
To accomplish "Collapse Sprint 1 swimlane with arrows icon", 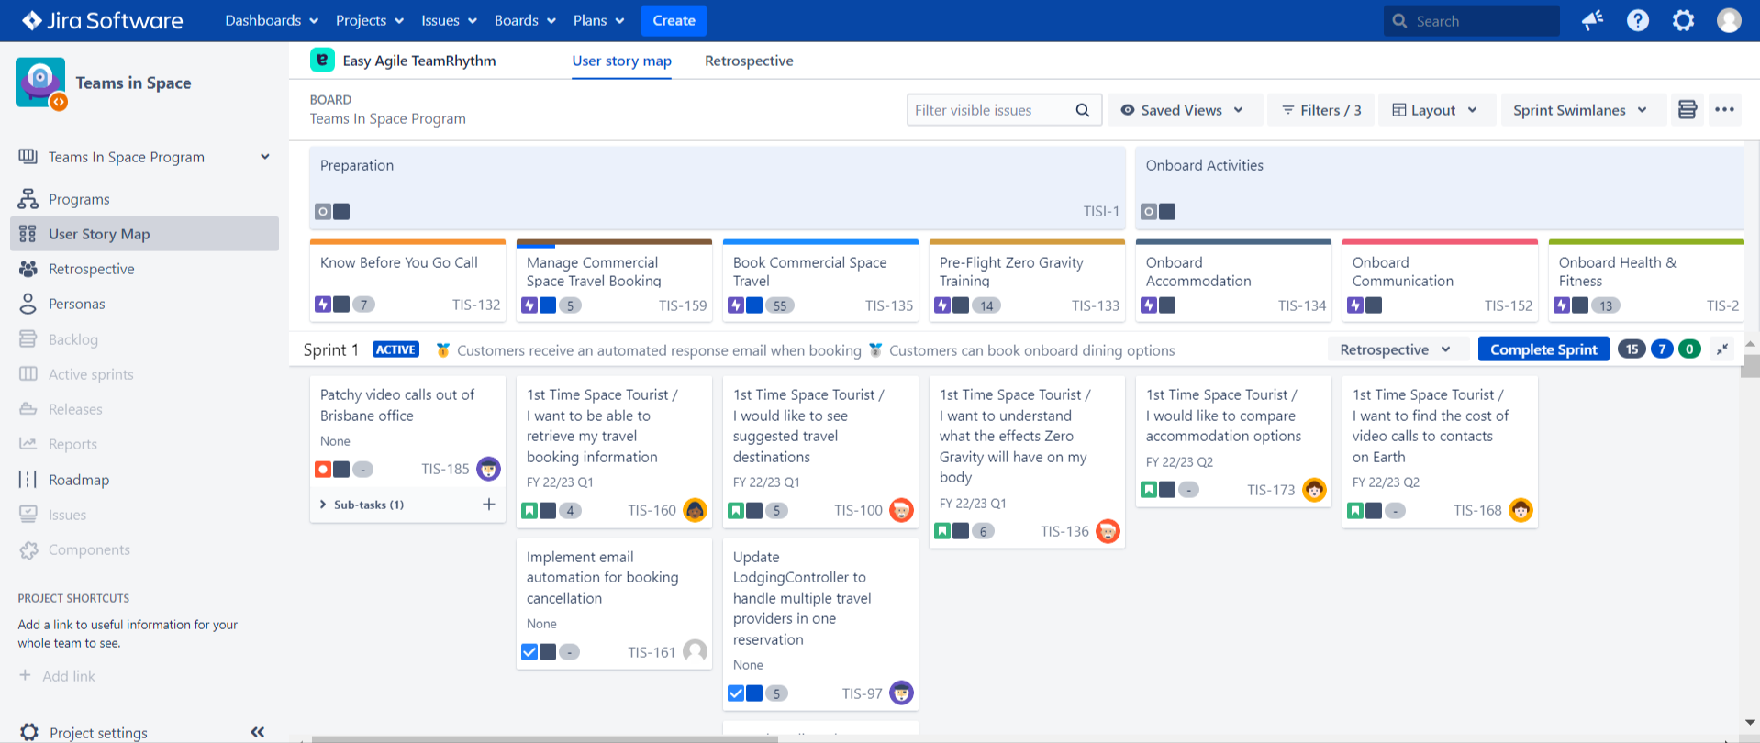I will (x=1722, y=349).
